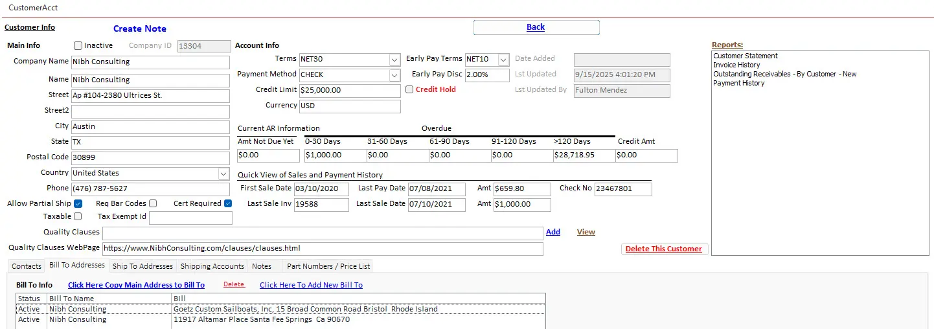Open the Invoice History report
Screen dimensions: 934x329
pyautogui.click(x=736, y=65)
